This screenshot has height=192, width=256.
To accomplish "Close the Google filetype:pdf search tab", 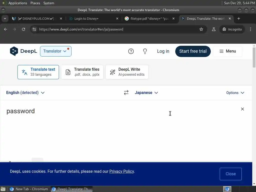I will (173, 18).
